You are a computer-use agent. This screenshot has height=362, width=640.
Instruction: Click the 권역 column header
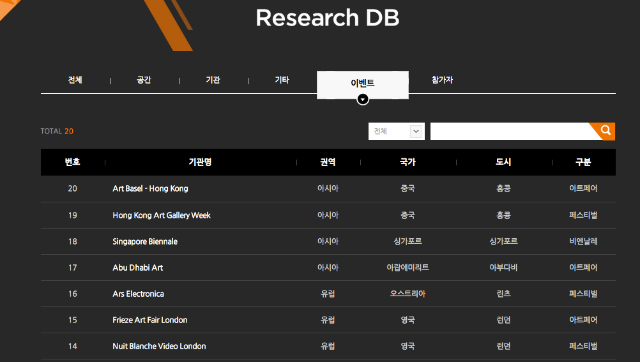click(x=328, y=162)
